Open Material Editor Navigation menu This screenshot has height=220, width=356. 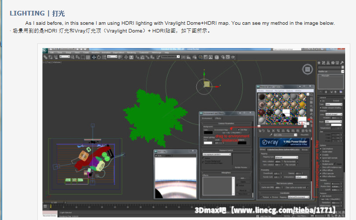click(280, 90)
